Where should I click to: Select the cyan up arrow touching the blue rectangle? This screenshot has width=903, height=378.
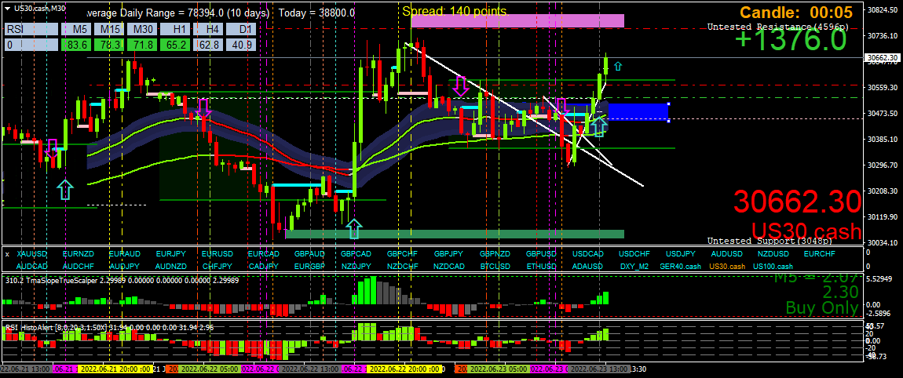coord(598,126)
